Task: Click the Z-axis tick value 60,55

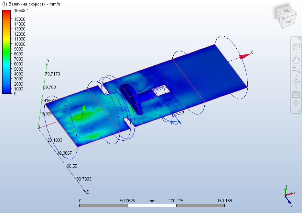Action: (72, 166)
